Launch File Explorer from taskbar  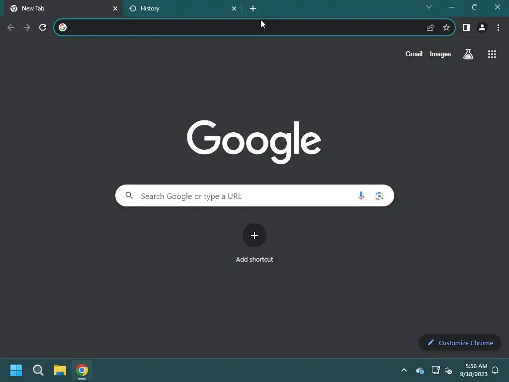coord(60,370)
